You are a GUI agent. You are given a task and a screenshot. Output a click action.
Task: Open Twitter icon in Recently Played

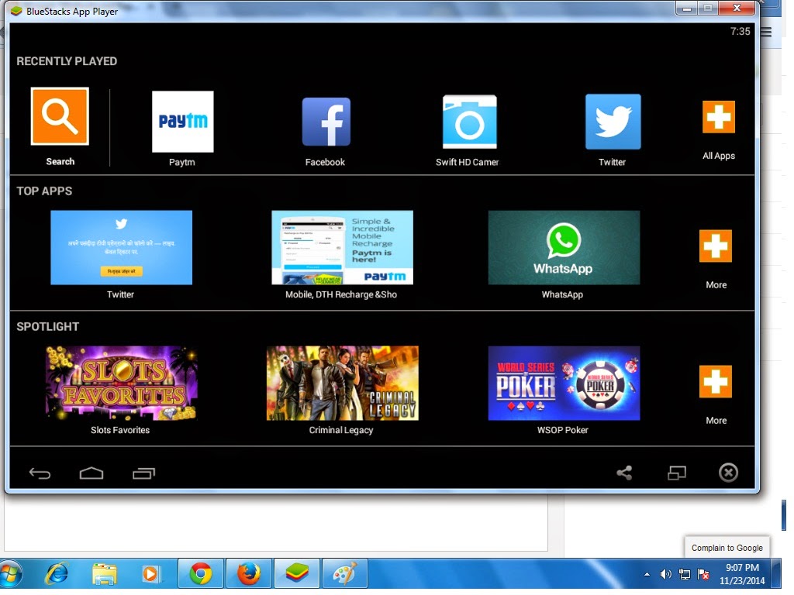613,122
